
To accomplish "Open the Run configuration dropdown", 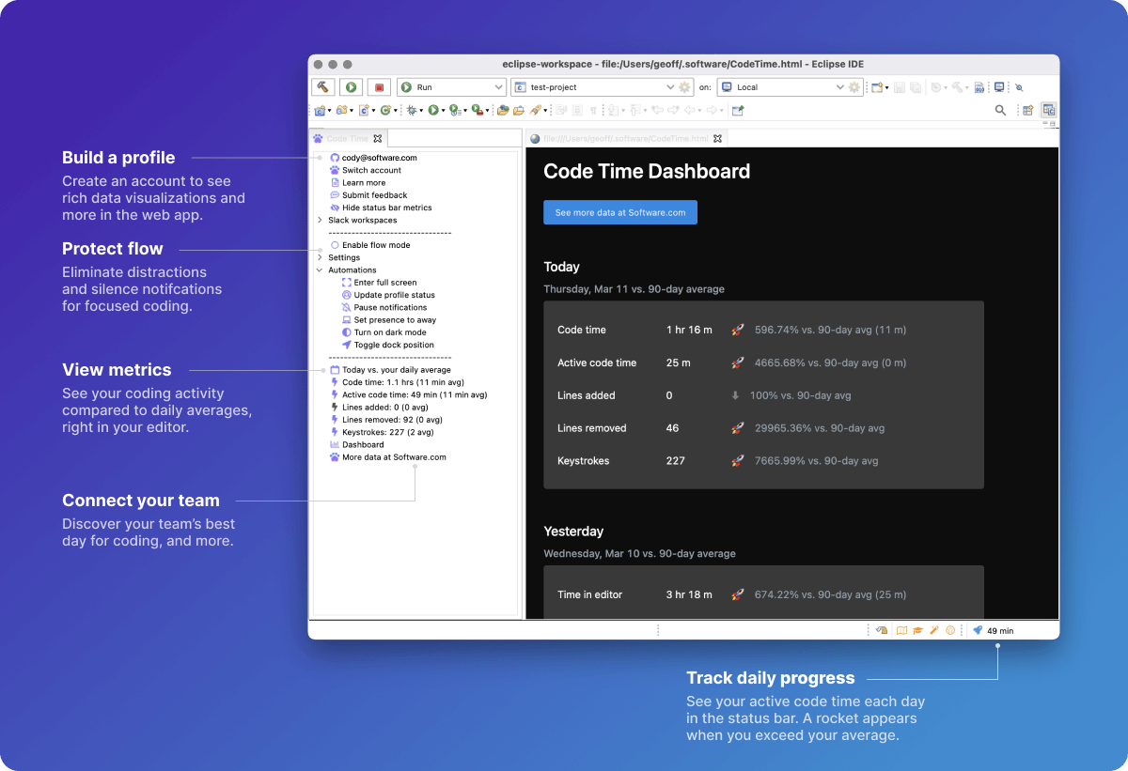I will (x=498, y=86).
